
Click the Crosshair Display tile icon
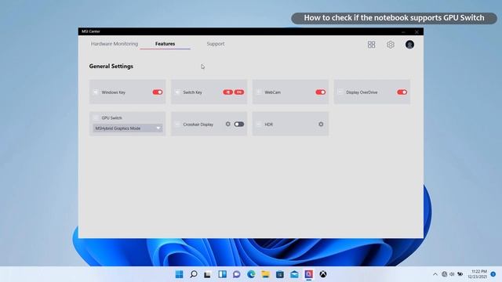(177, 124)
